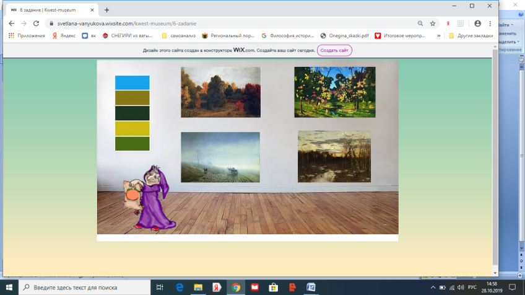
Task: Open the clock showing 14:58
Action: tap(492, 288)
